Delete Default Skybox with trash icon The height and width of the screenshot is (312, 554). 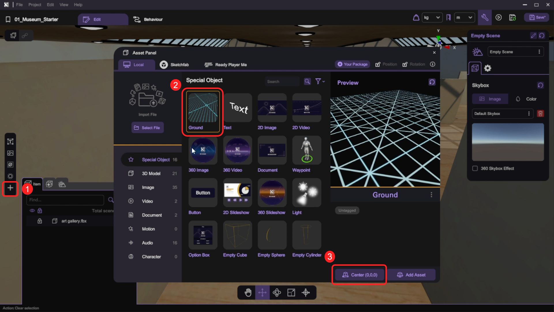[x=540, y=114]
